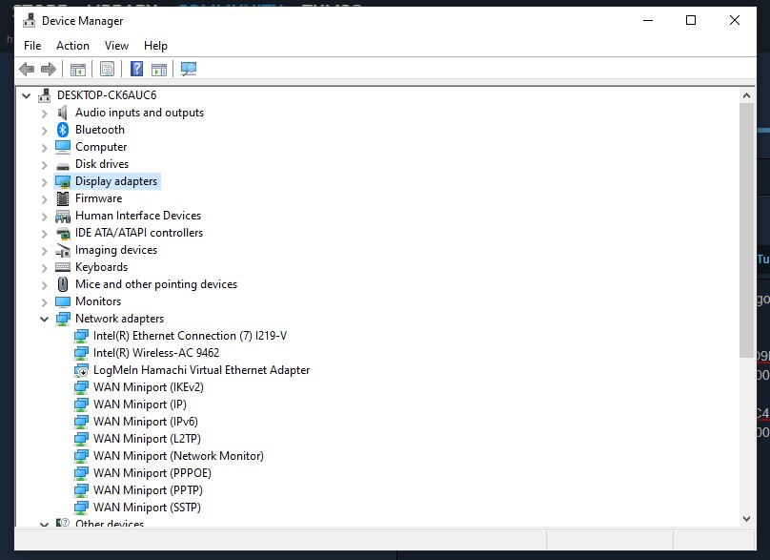Collapse the DESKTOP-CK6AUC6 root node
This screenshot has width=770, height=560.
(27, 95)
